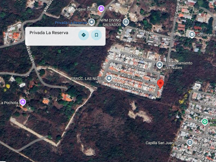Viewport: 216px width, 162px height.
Task: Click the red dropped pin marker
Action: point(160,84)
